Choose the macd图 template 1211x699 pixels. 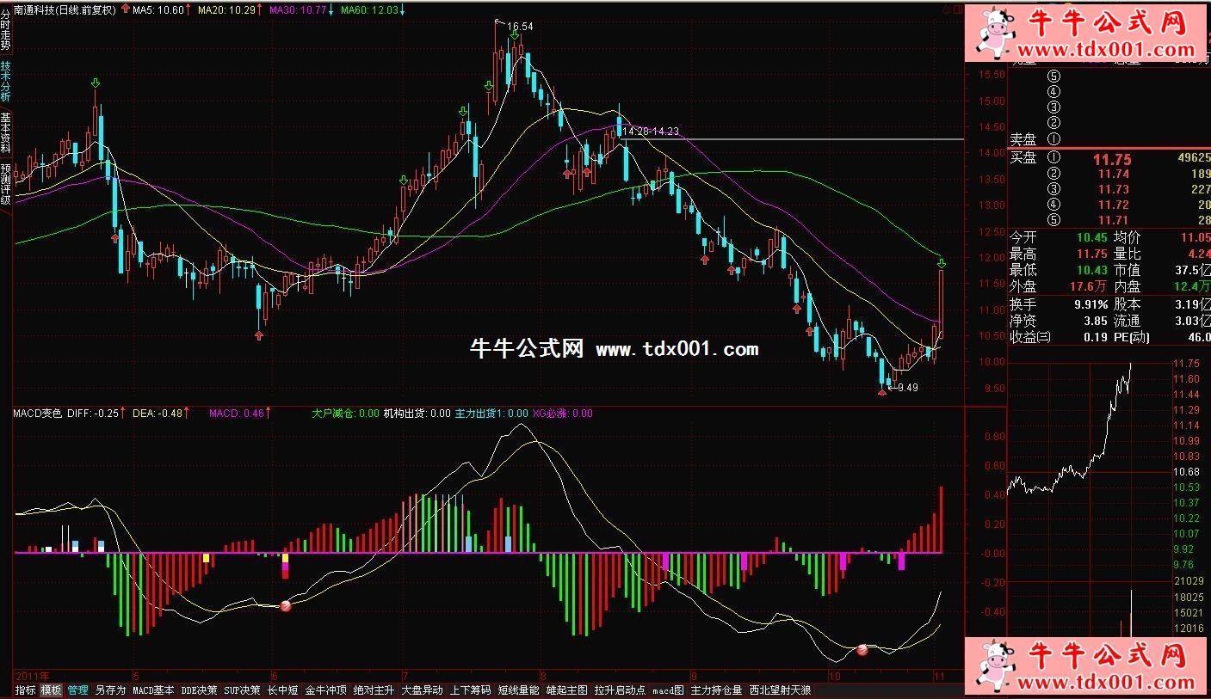[x=668, y=690]
